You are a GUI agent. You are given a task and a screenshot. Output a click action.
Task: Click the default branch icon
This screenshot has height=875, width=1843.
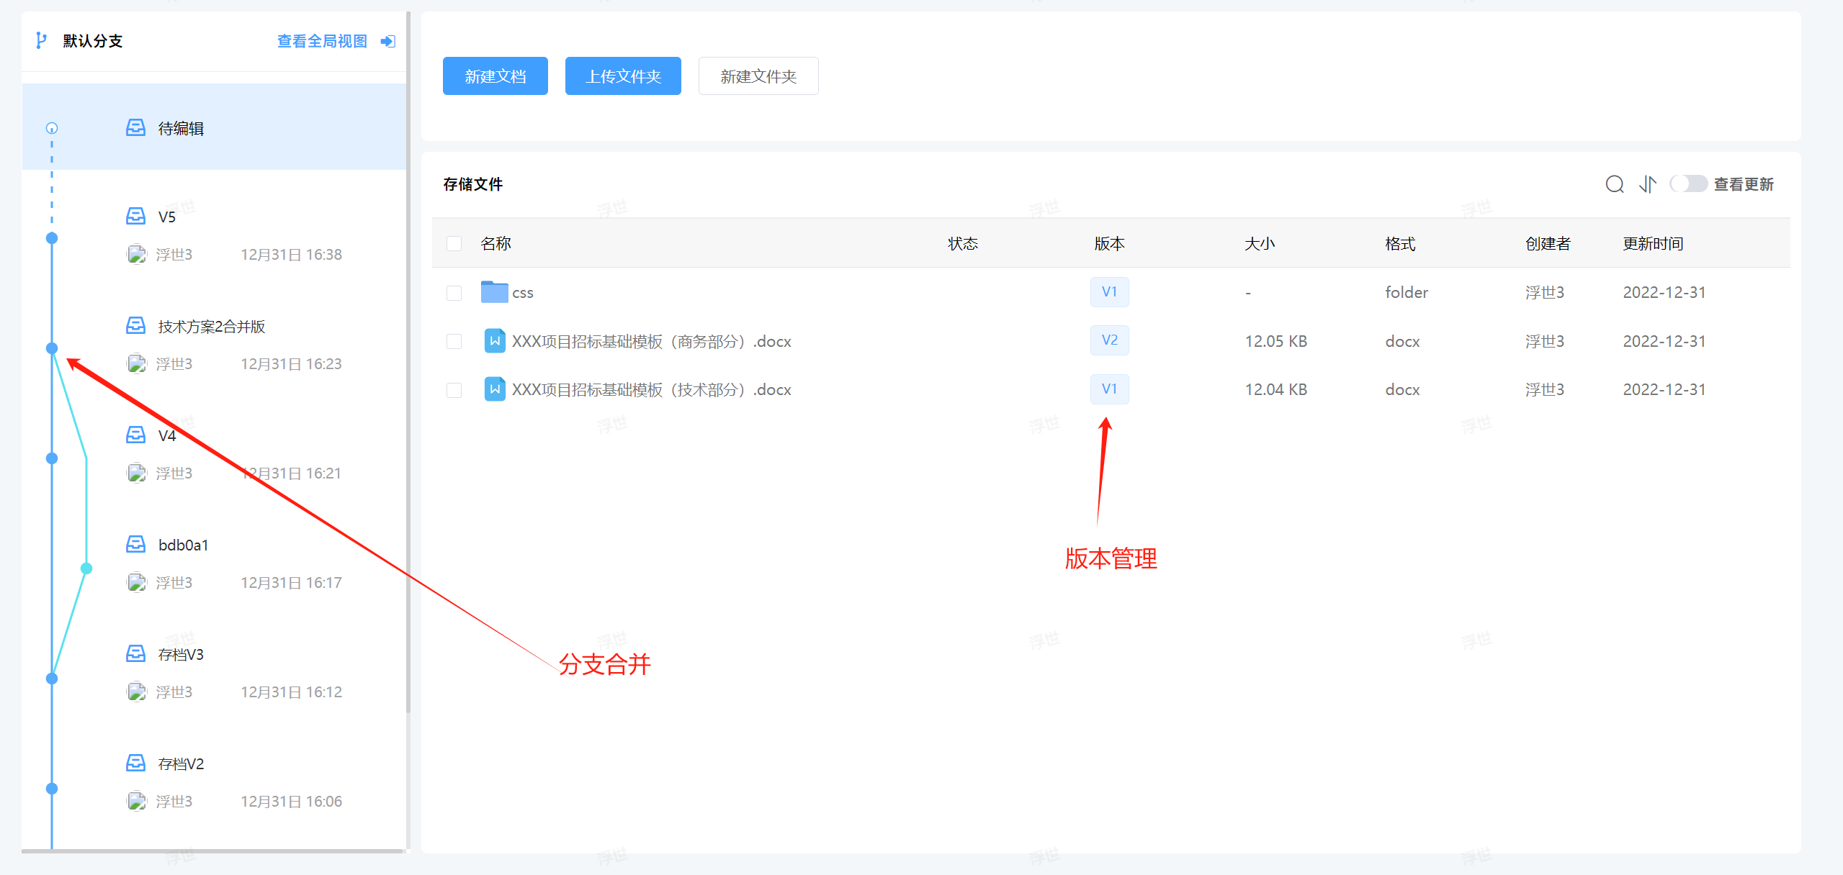tap(41, 40)
